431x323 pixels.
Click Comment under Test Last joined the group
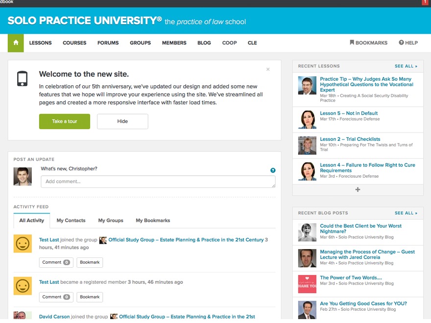(x=56, y=262)
